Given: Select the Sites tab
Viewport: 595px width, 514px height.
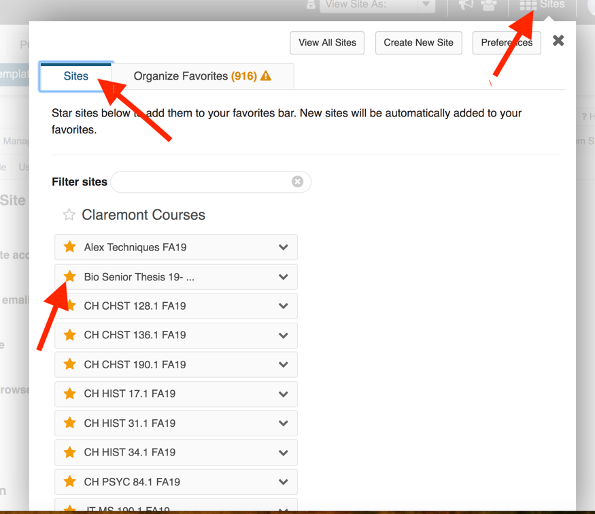Looking at the screenshot, I should [76, 76].
